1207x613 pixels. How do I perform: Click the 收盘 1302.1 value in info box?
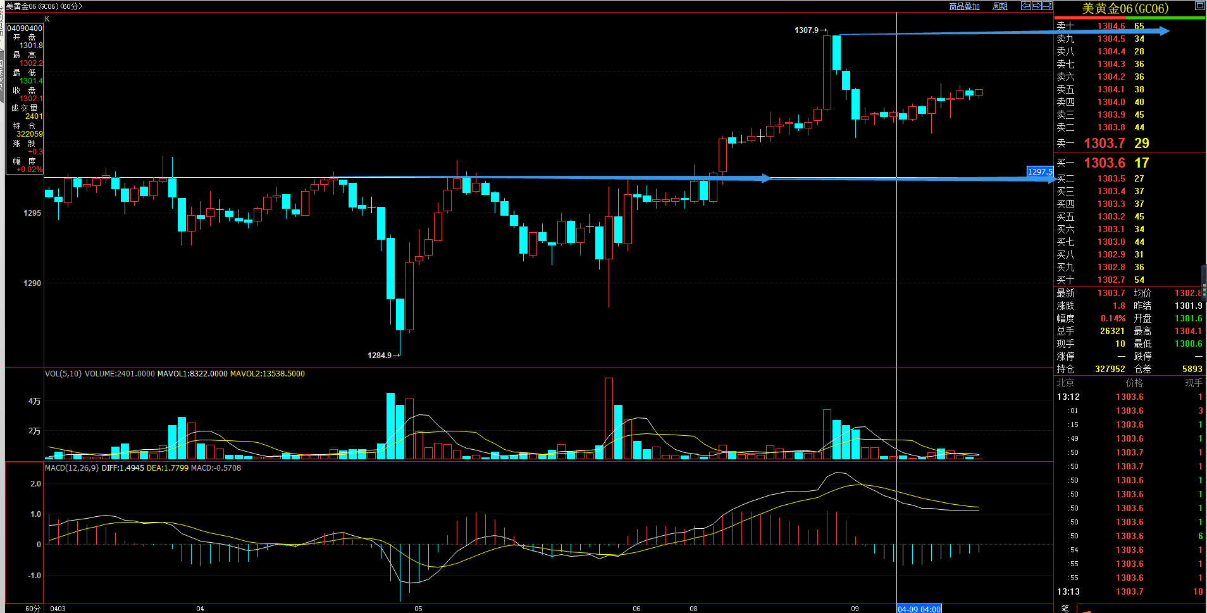click(x=31, y=99)
